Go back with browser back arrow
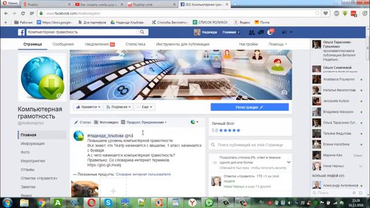The height and width of the screenshot is (208, 370). (6, 13)
